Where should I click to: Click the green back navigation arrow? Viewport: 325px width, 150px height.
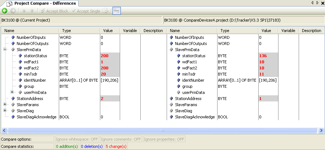click(5, 11)
